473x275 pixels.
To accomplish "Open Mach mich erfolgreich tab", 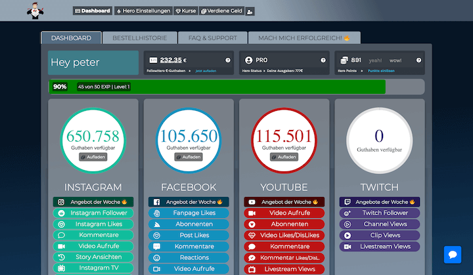I will click(304, 38).
